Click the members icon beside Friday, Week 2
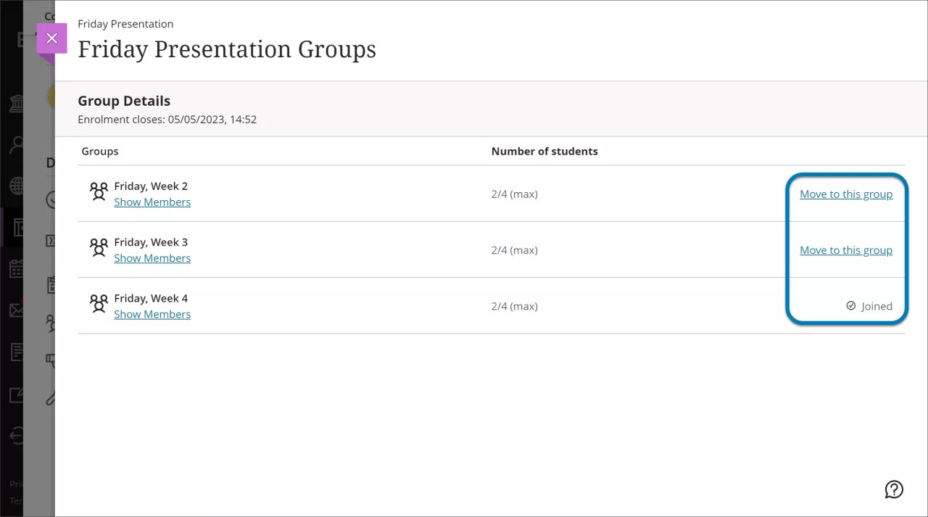 click(99, 191)
